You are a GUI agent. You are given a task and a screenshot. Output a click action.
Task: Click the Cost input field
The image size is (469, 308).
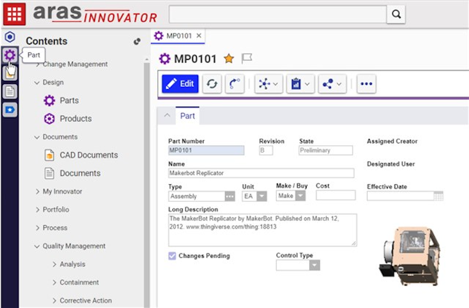tap(336, 195)
